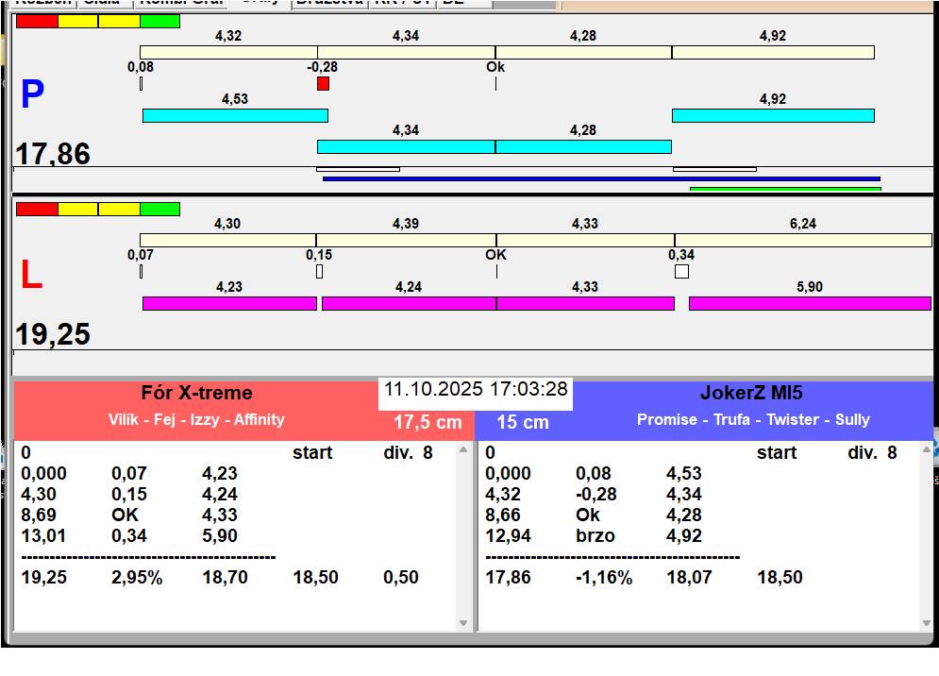Click dog lineup Promise - Trufa - Twister - Sully

pyautogui.click(x=753, y=419)
